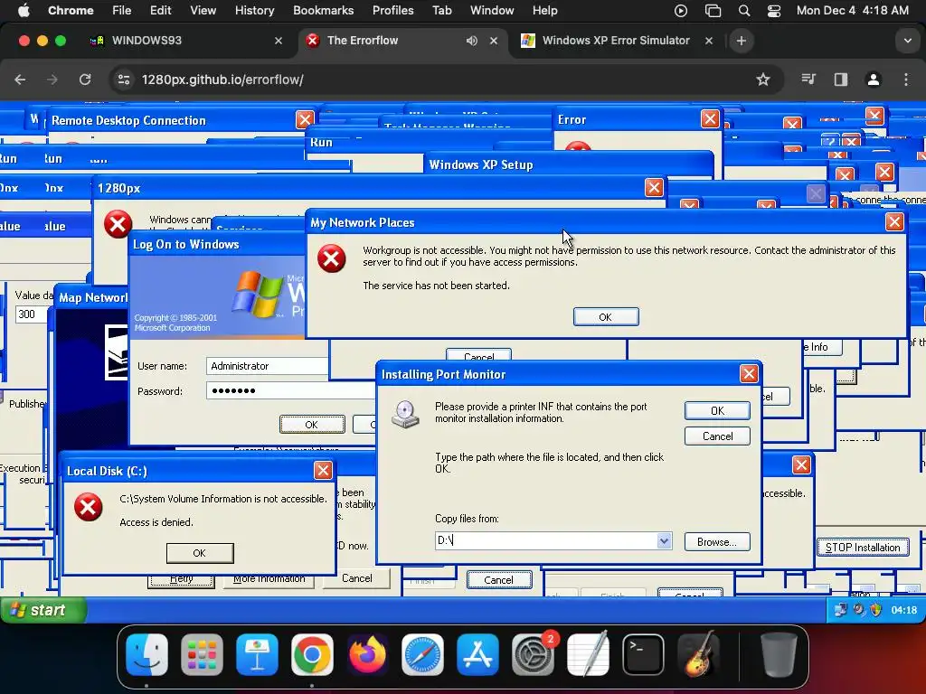Click the address bar URL
The height and width of the screenshot is (694, 926).
(x=222, y=80)
